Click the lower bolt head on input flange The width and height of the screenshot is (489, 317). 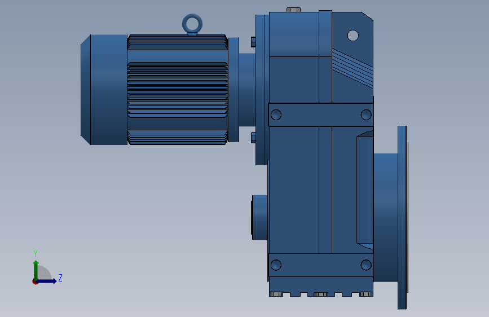[x=254, y=138]
